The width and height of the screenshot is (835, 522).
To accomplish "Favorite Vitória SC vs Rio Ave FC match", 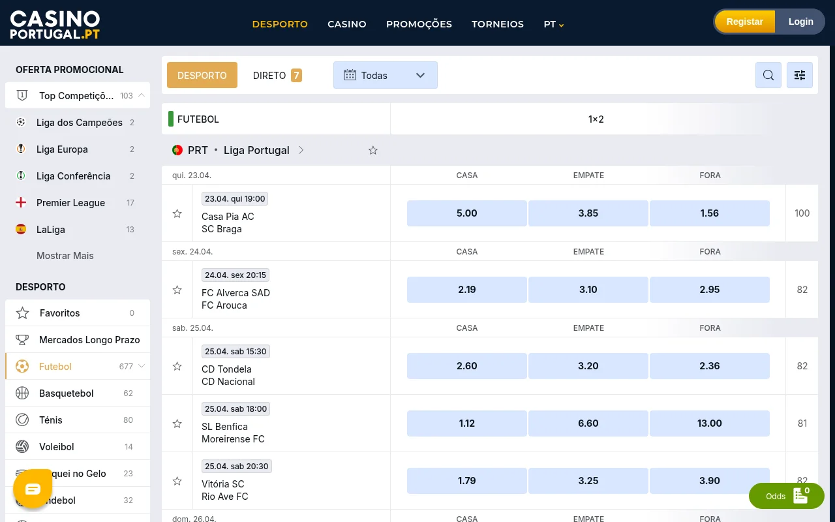I will [177, 481].
